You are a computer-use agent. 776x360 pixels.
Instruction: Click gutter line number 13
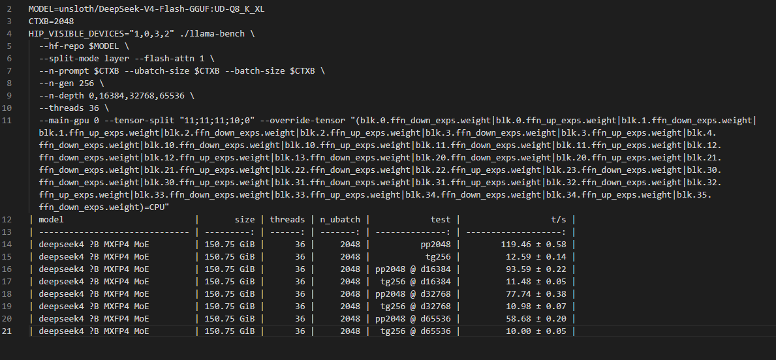pos(7,232)
